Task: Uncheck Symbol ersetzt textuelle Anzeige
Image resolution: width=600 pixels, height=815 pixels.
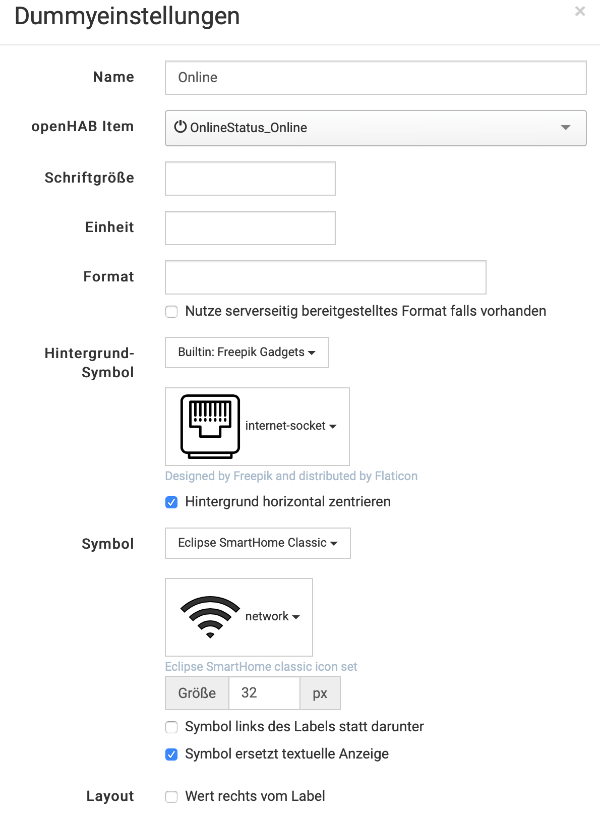Action: [172, 754]
